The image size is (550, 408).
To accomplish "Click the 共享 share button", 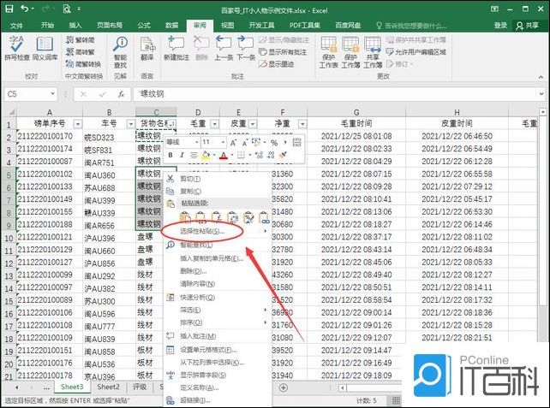I will pos(527,25).
